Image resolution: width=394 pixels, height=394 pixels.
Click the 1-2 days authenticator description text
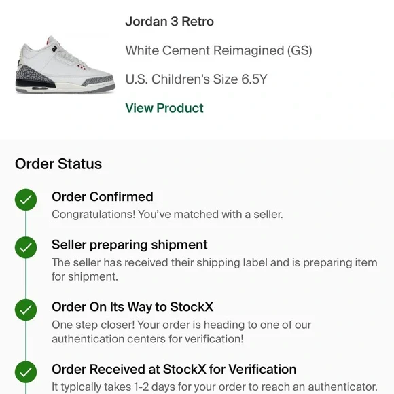[x=215, y=387]
